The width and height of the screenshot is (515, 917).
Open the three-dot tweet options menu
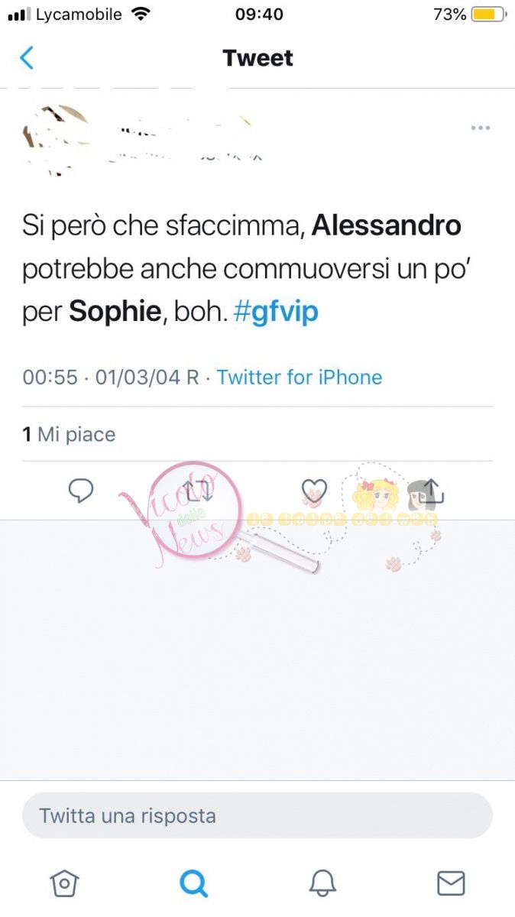tap(480, 128)
